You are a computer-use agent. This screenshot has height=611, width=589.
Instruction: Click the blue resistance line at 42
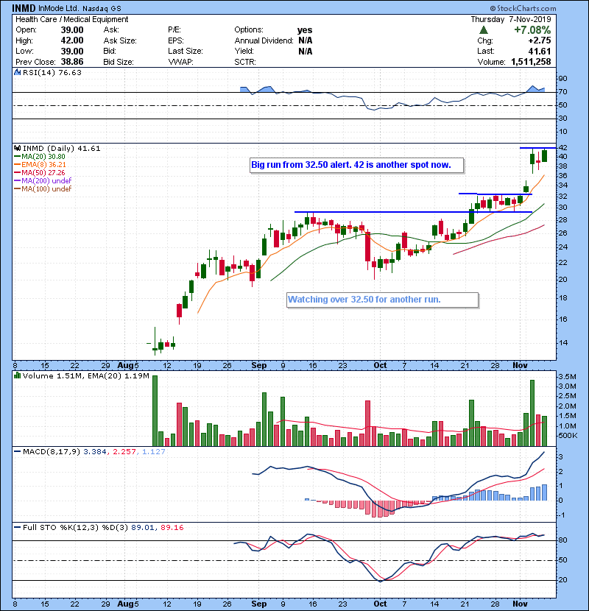pos(538,148)
